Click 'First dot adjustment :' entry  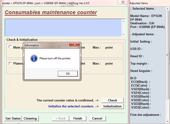(x=145, y=115)
